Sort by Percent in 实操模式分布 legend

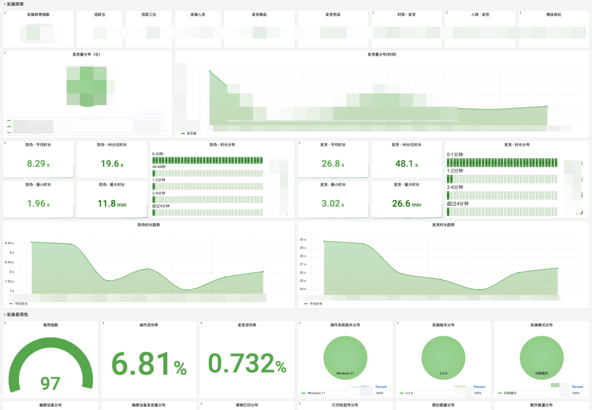tap(577, 386)
